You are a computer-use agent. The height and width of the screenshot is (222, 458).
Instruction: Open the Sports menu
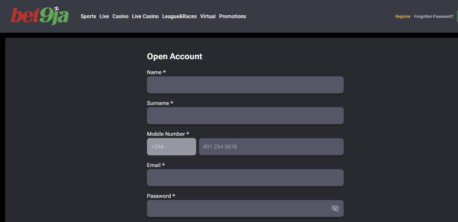(88, 16)
